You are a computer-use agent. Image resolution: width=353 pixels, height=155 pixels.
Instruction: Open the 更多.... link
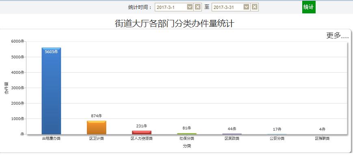click(x=337, y=35)
